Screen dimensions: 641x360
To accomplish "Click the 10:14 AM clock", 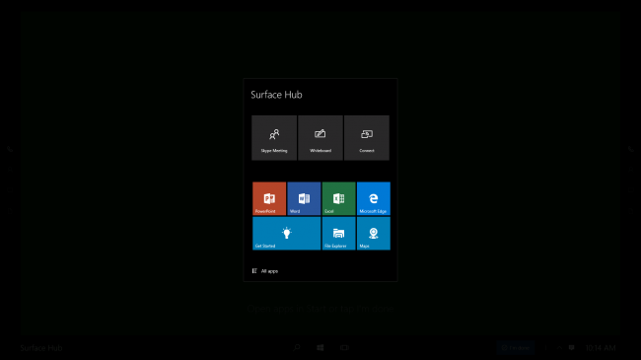I will [x=601, y=348].
